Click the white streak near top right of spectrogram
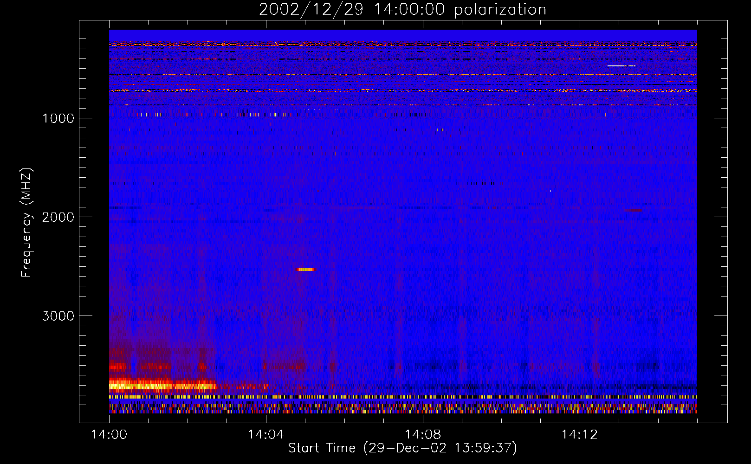 [621, 66]
